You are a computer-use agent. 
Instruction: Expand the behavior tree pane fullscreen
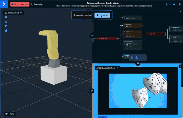click(180, 11)
